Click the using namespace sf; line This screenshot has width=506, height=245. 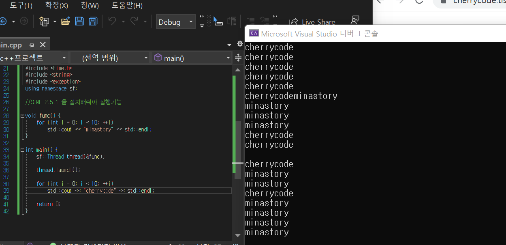tap(51, 88)
